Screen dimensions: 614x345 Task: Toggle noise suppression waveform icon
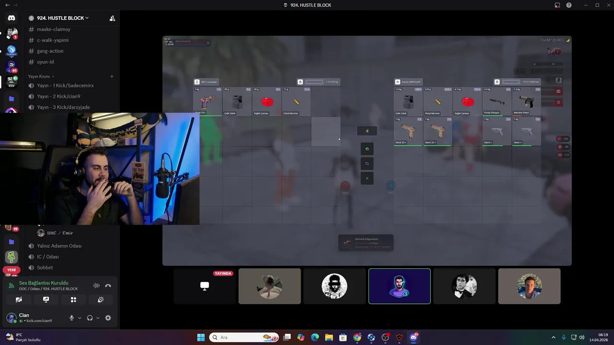click(x=96, y=286)
